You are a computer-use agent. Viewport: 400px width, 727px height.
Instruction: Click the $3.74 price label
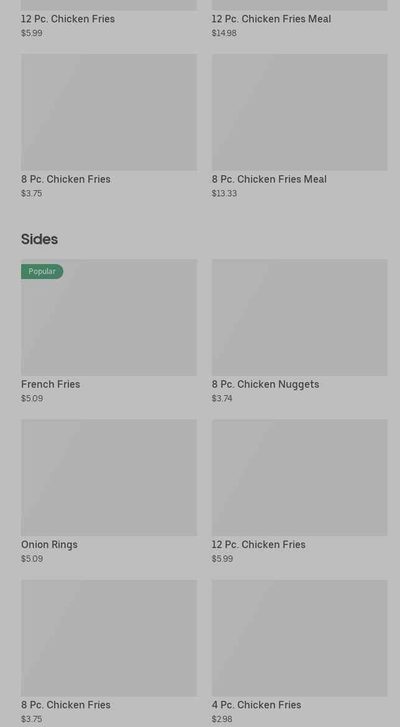click(x=222, y=398)
